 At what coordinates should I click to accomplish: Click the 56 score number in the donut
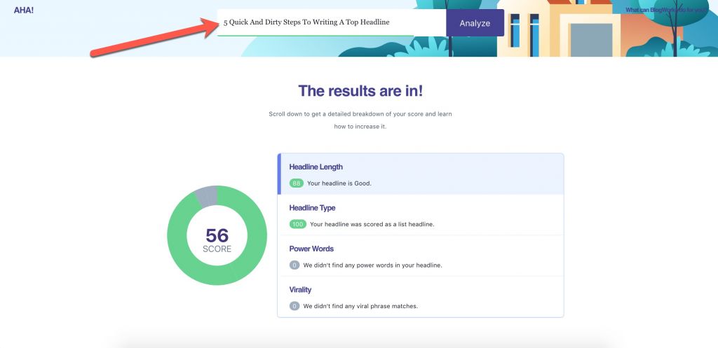coord(217,235)
